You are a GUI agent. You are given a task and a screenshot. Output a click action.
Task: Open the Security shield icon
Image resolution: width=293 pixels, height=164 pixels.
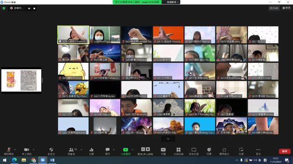click(51, 151)
